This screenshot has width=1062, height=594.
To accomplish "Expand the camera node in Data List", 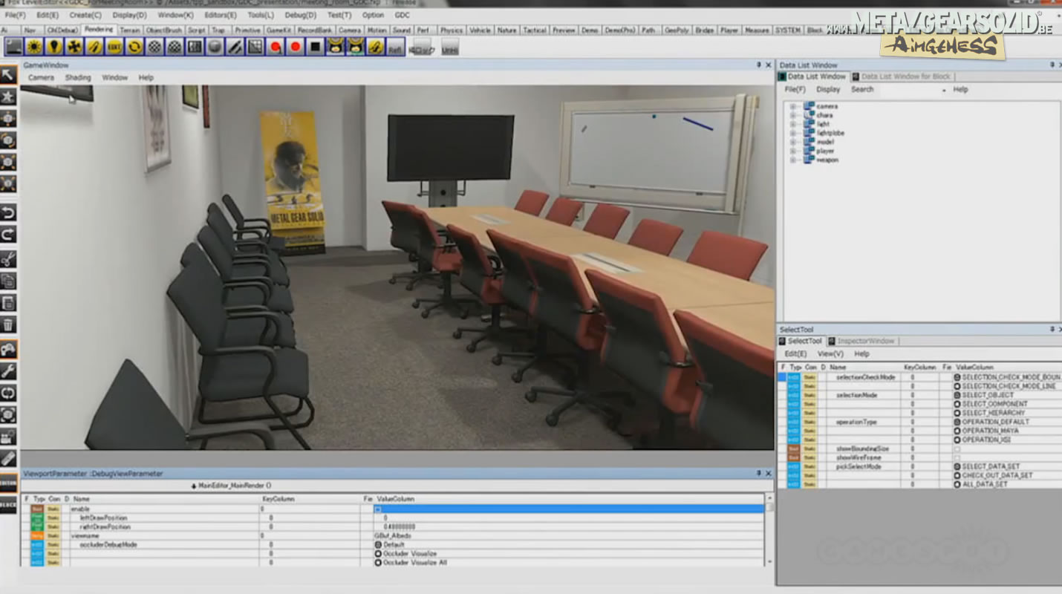I will [x=792, y=106].
